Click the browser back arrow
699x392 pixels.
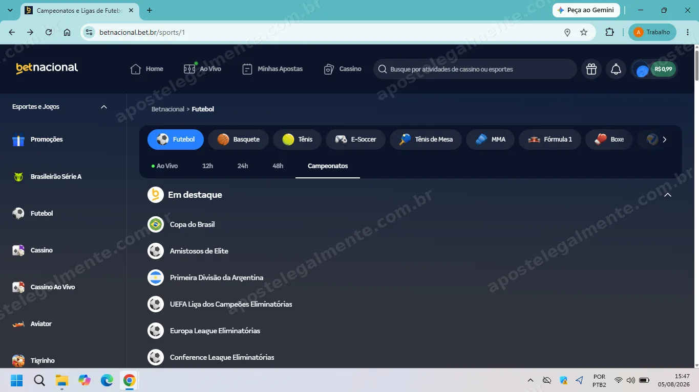(x=12, y=32)
